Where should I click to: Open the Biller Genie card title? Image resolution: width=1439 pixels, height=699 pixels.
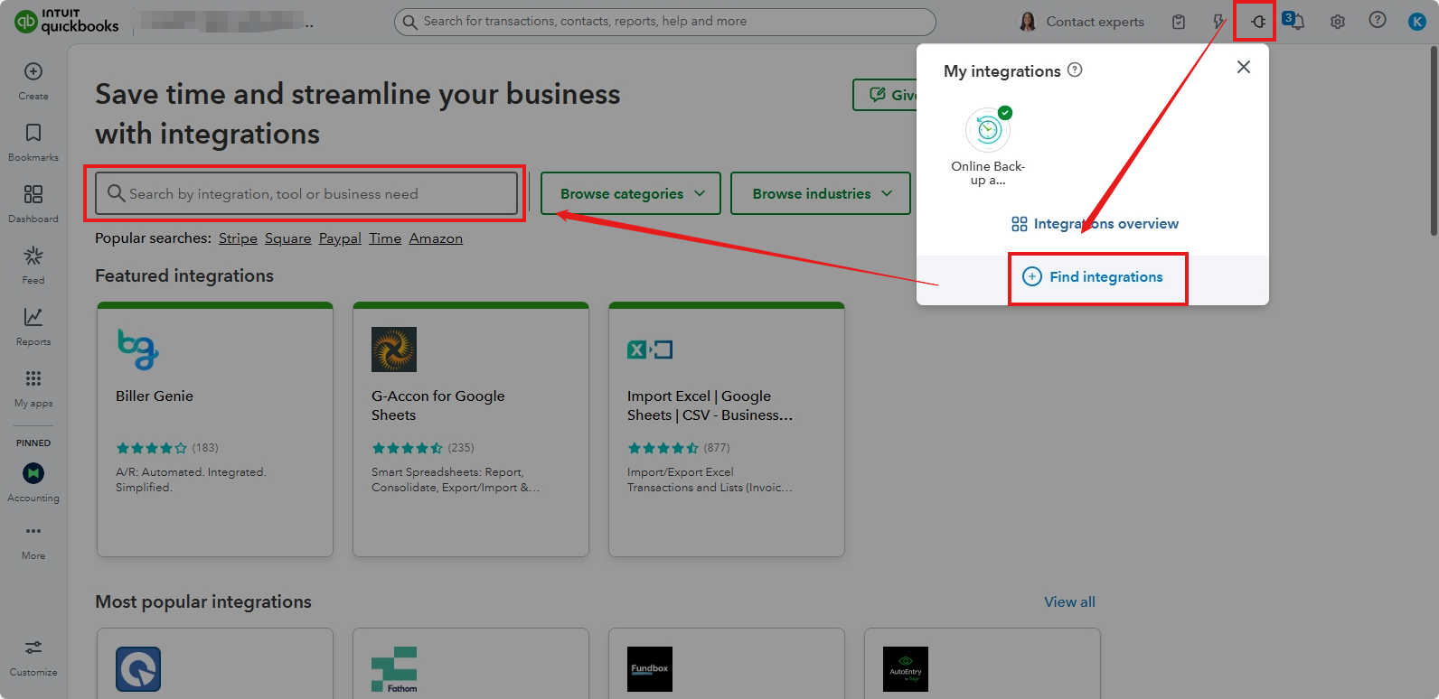pos(155,396)
